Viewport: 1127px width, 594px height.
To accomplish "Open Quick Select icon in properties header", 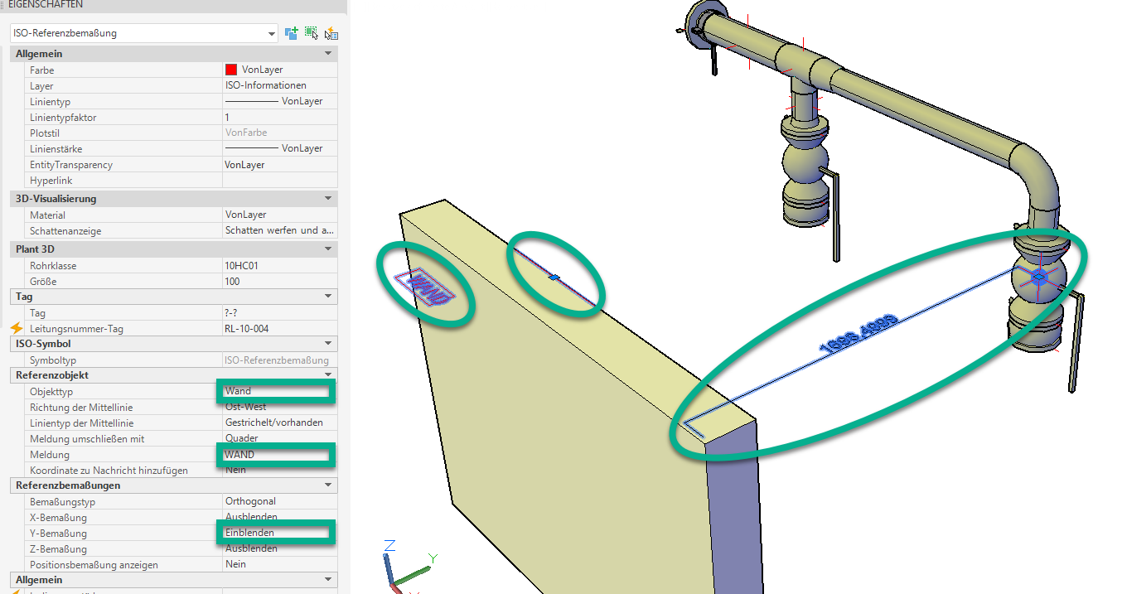I will point(331,33).
